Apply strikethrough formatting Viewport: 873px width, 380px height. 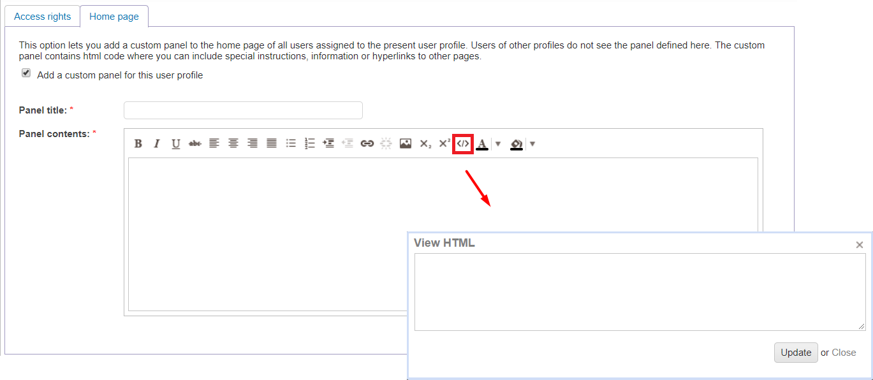(195, 144)
